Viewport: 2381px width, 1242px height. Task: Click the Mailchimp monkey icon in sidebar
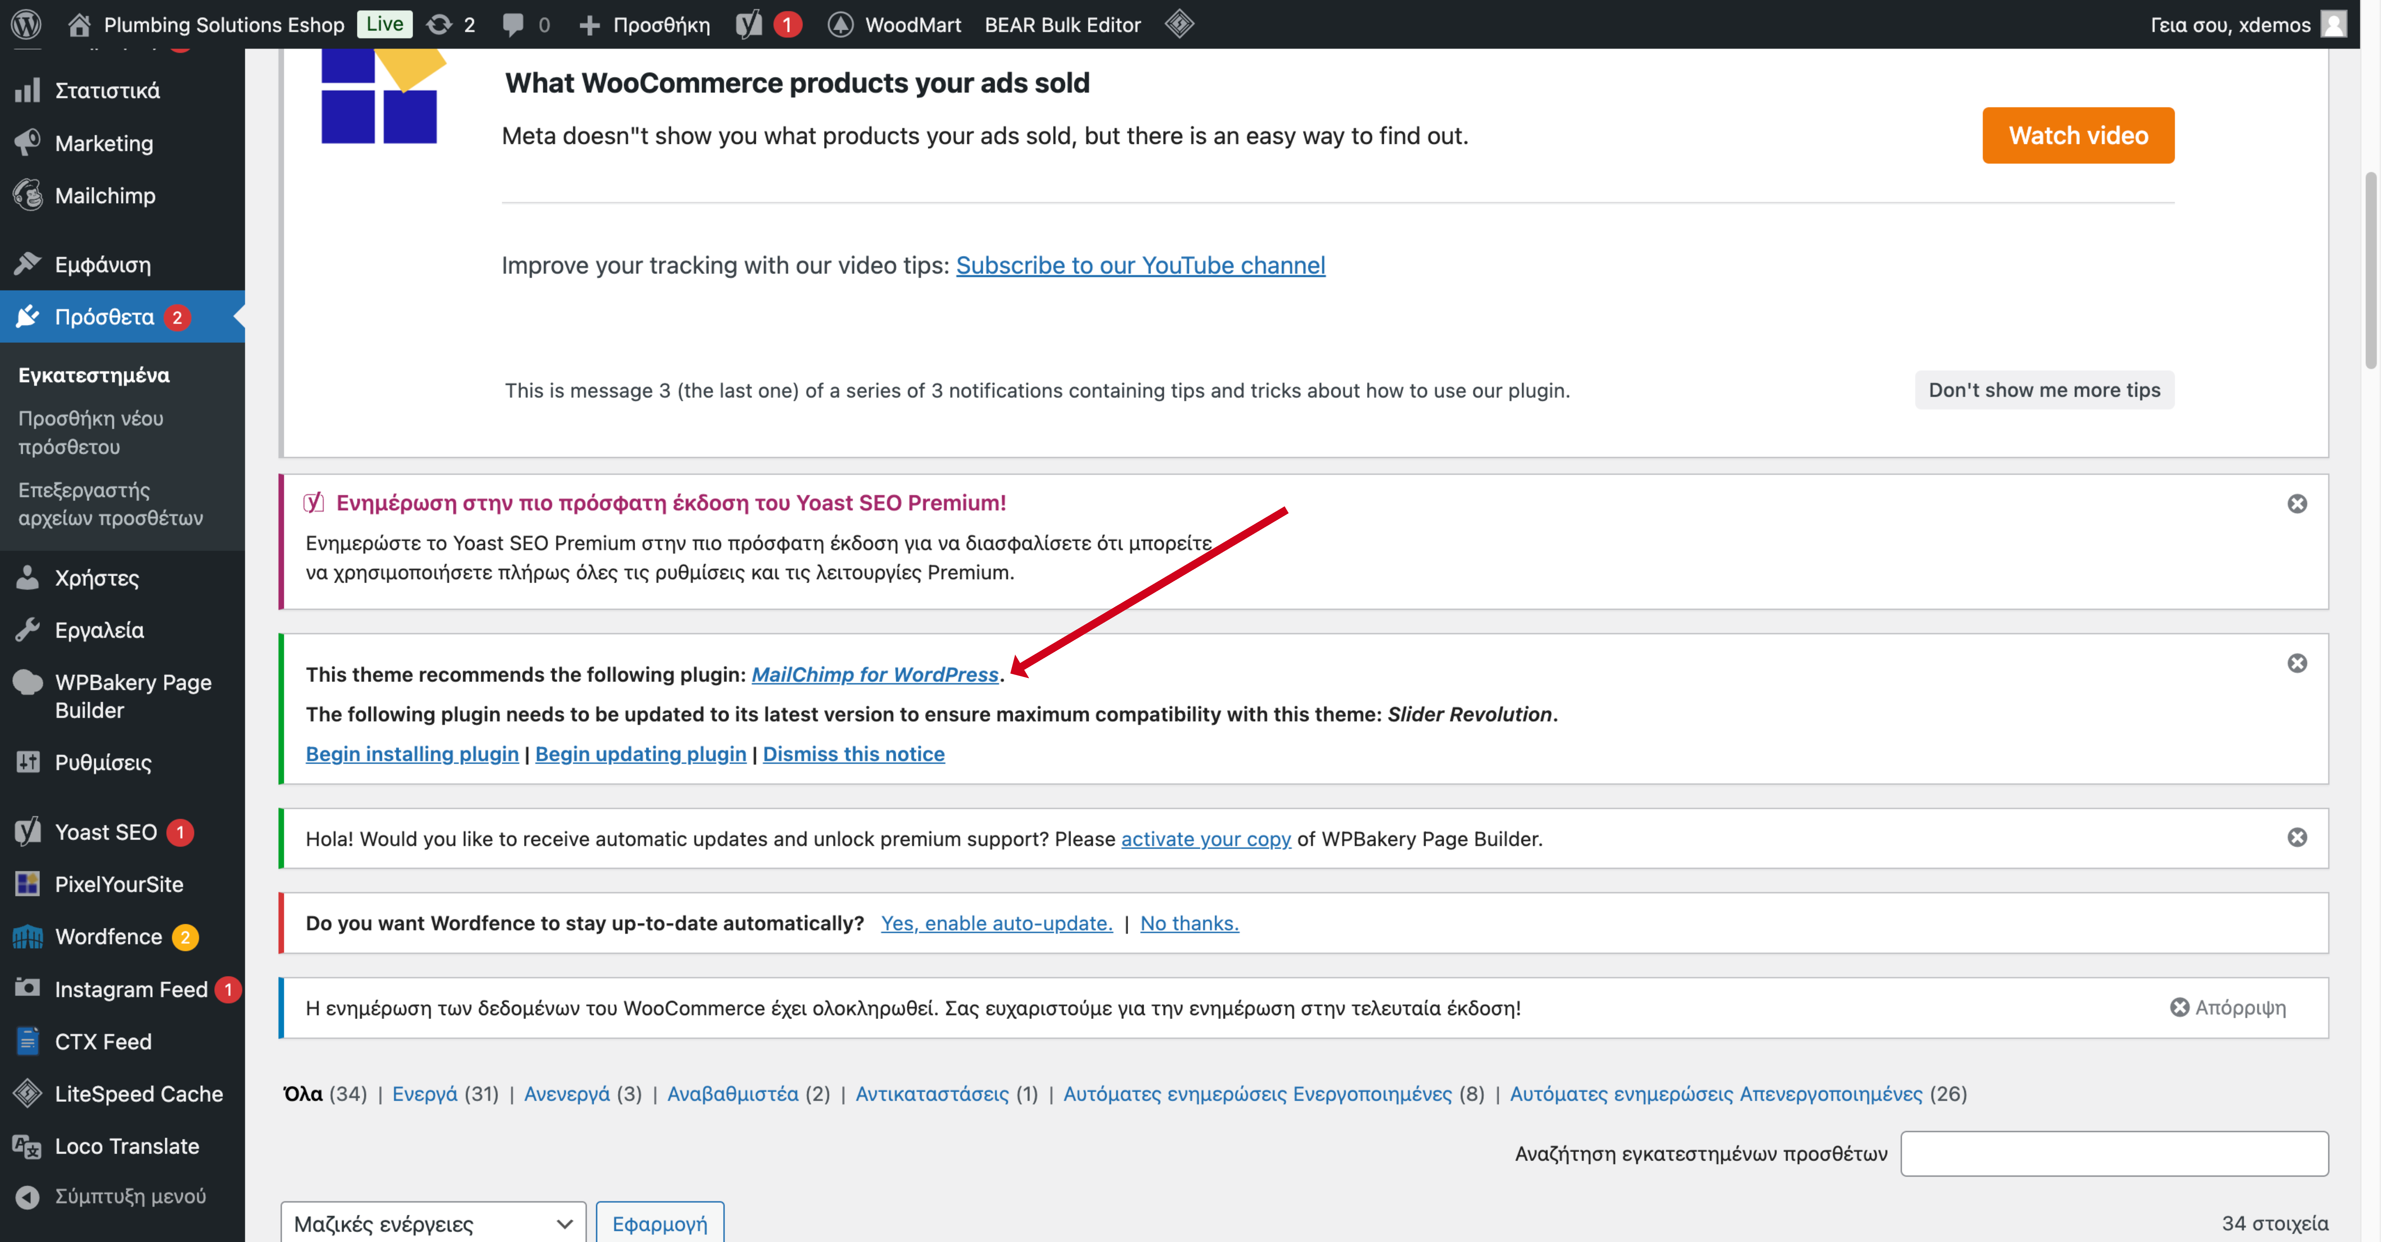pyautogui.click(x=28, y=195)
